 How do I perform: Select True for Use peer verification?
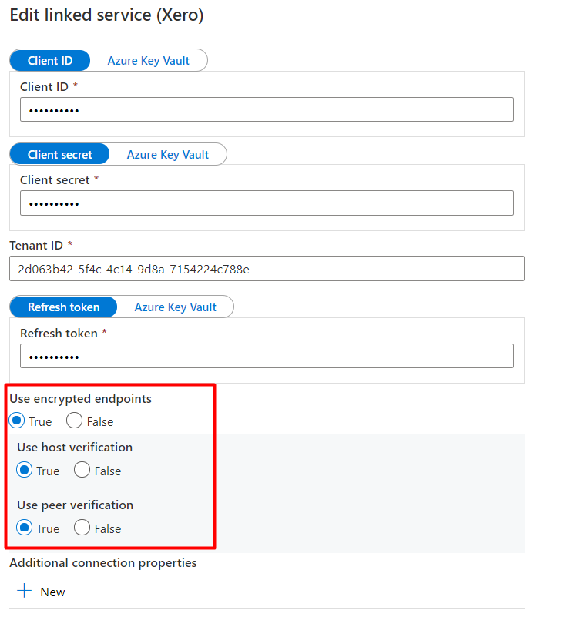25,528
